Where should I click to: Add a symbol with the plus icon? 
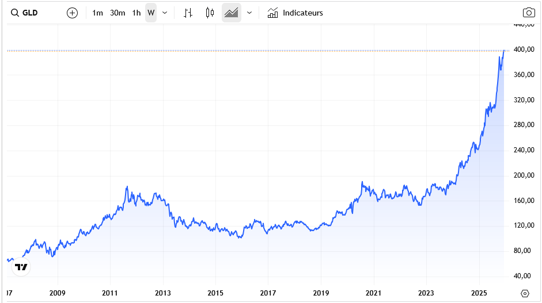[72, 13]
